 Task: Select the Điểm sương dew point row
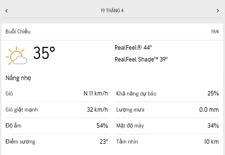pyautogui.click(x=57, y=142)
